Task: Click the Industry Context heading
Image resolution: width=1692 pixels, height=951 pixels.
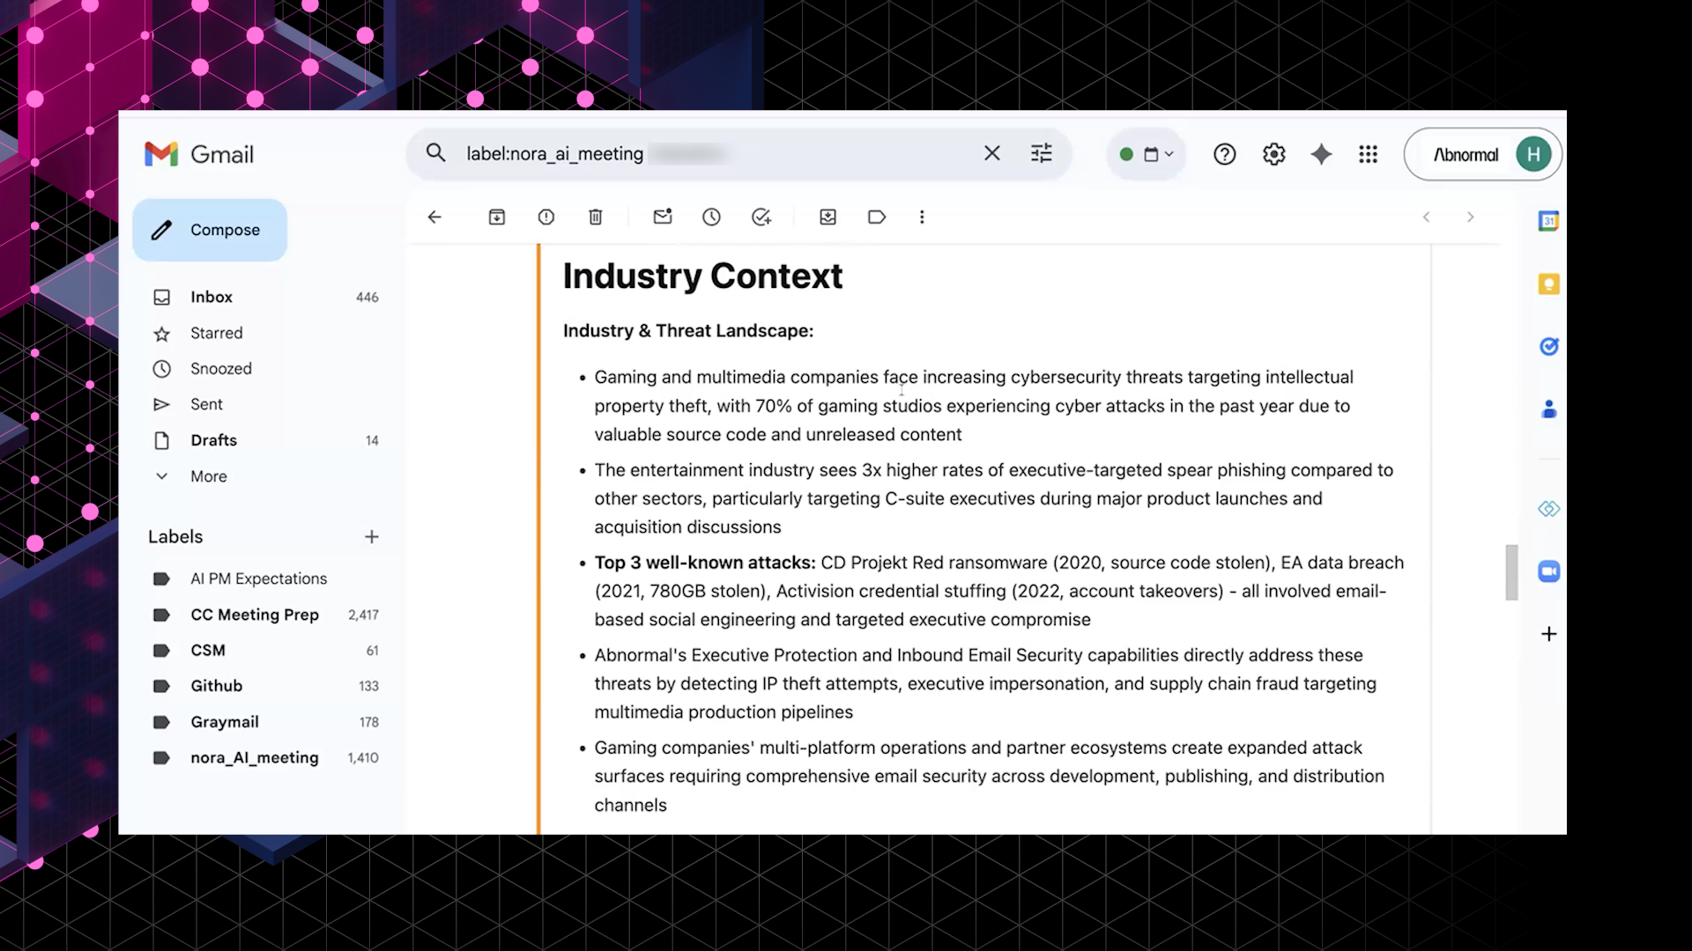Action: pos(702,276)
